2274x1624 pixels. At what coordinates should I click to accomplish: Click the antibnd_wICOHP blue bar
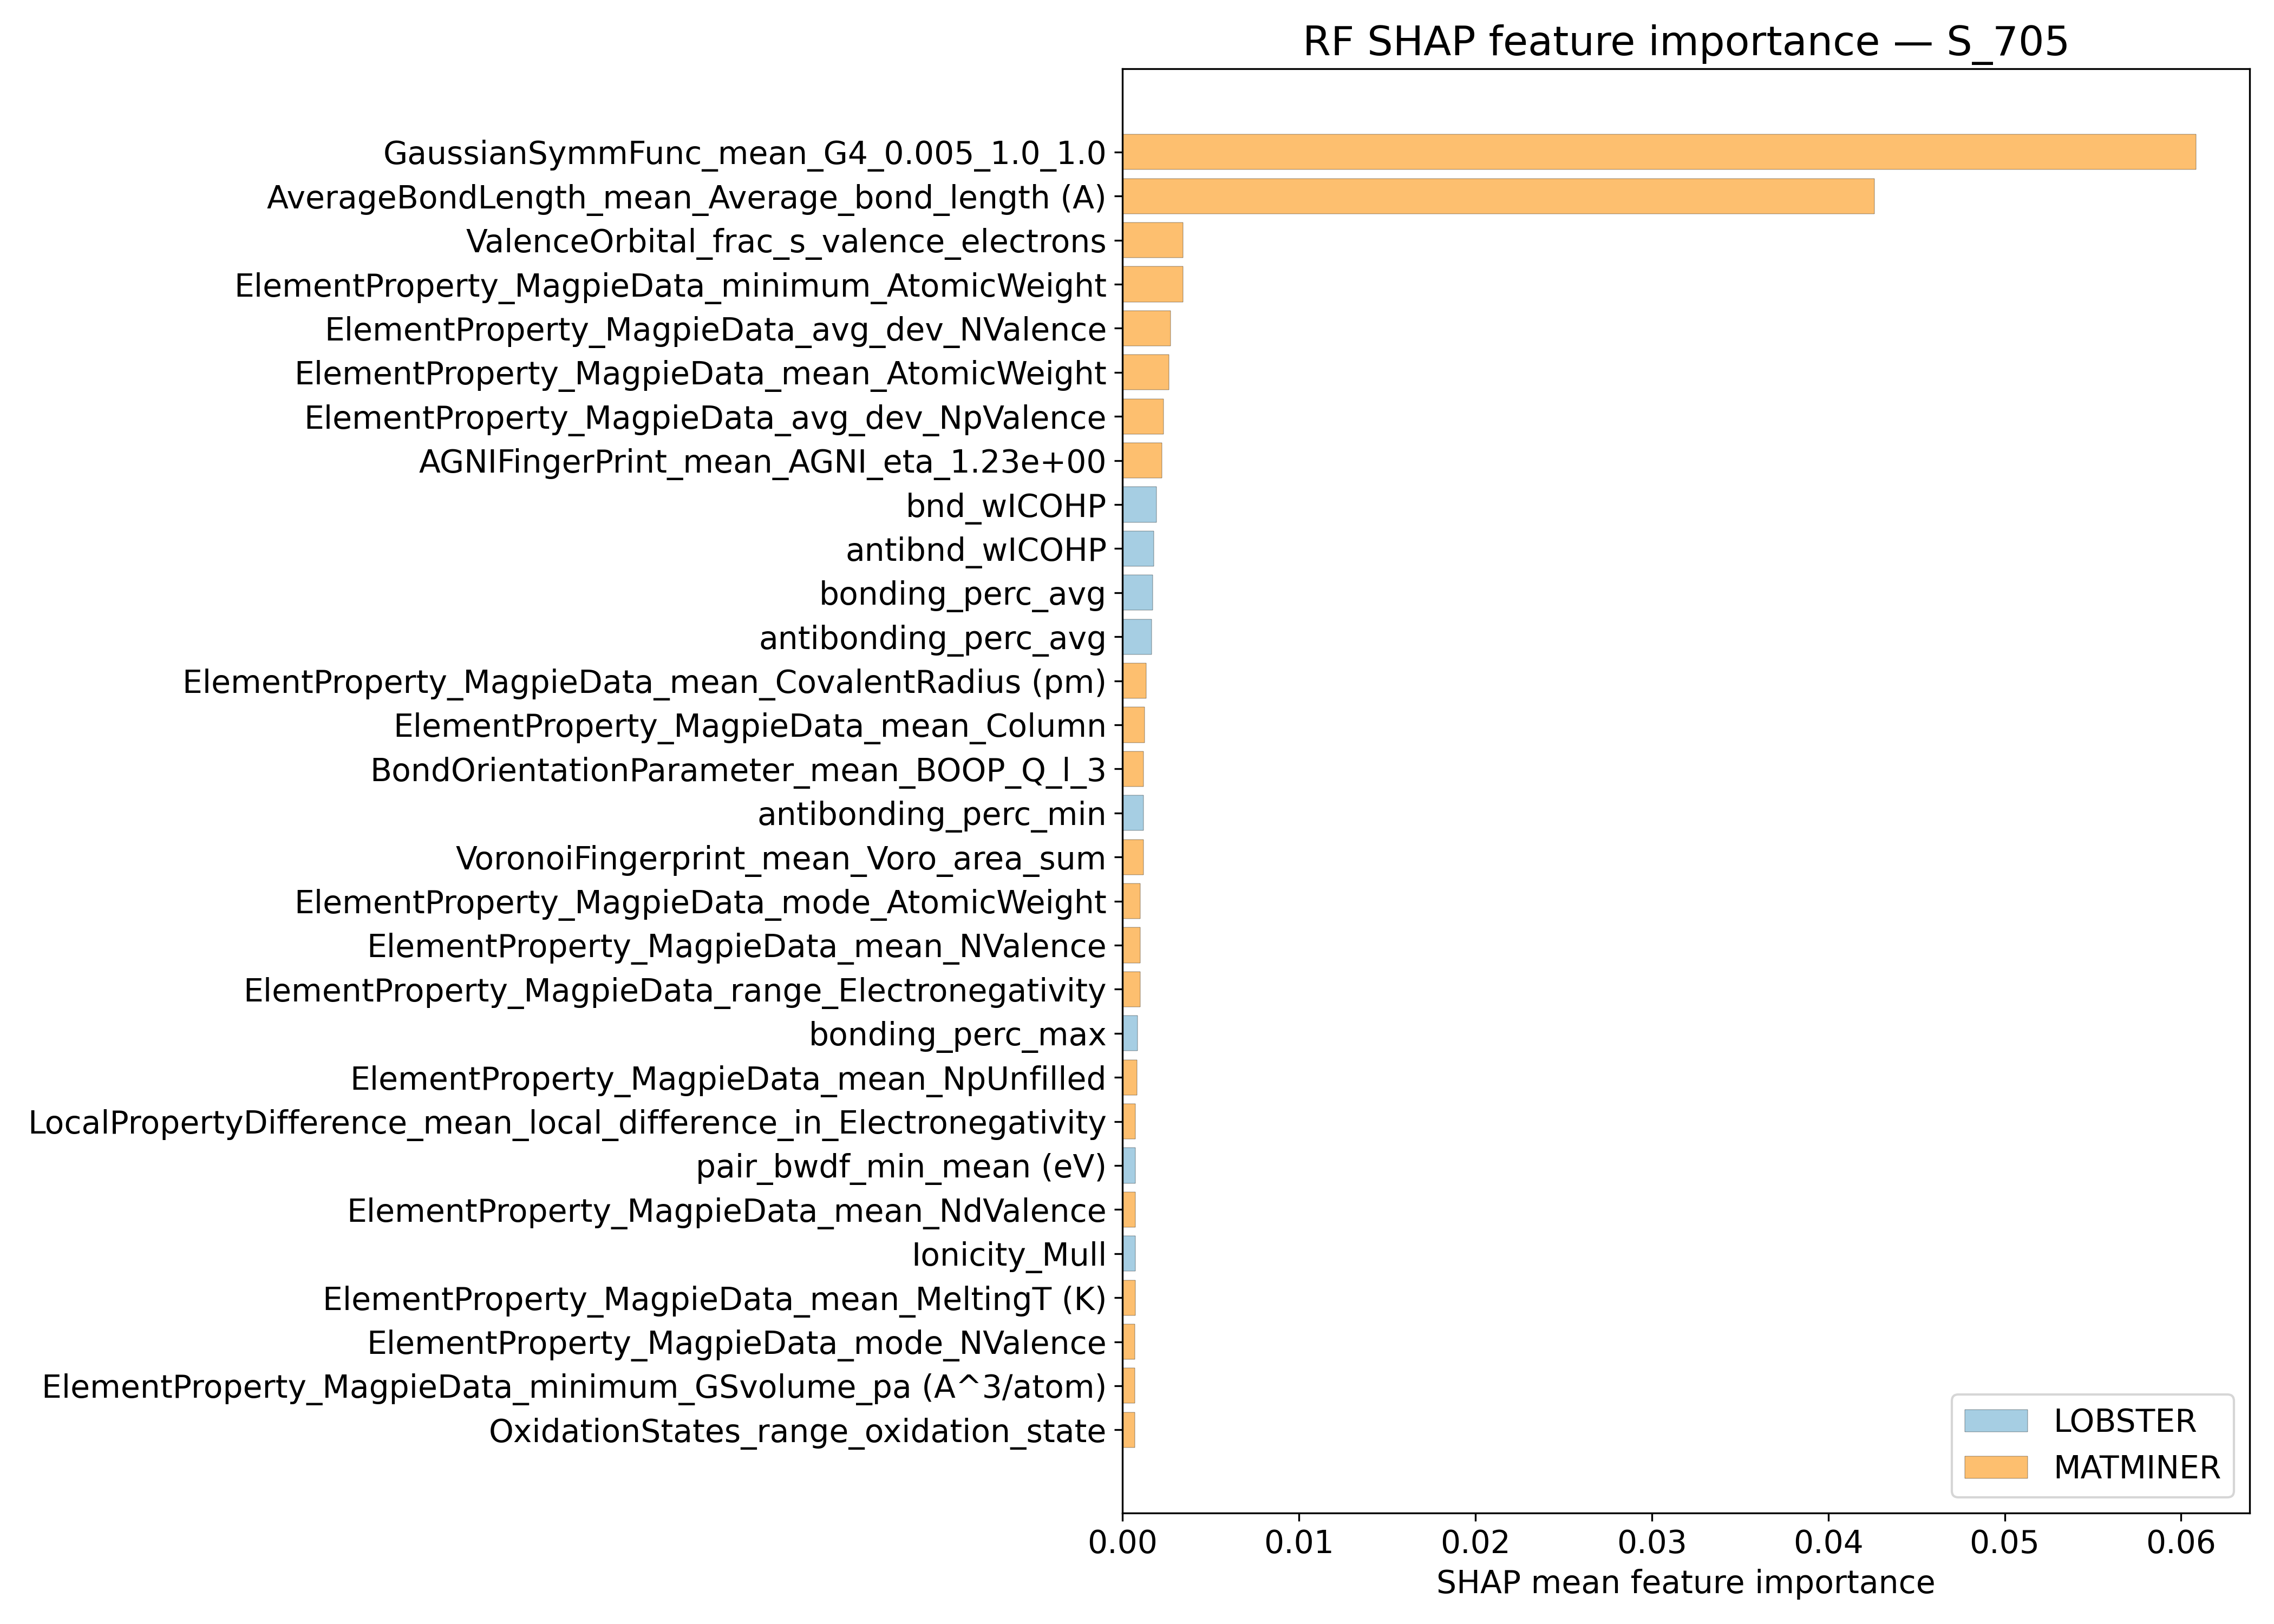[x=1138, y=549]
